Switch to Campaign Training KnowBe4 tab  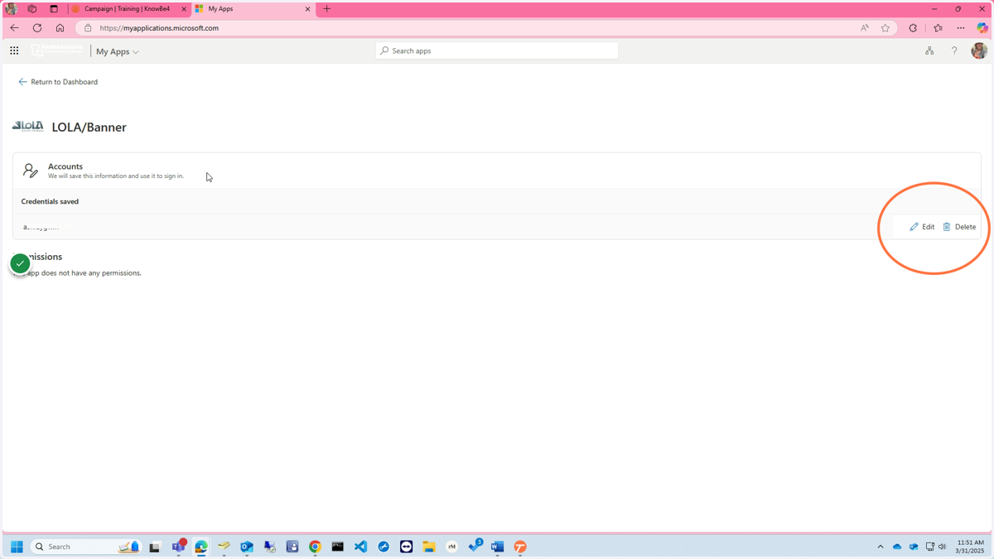click(x=128, y=9)
